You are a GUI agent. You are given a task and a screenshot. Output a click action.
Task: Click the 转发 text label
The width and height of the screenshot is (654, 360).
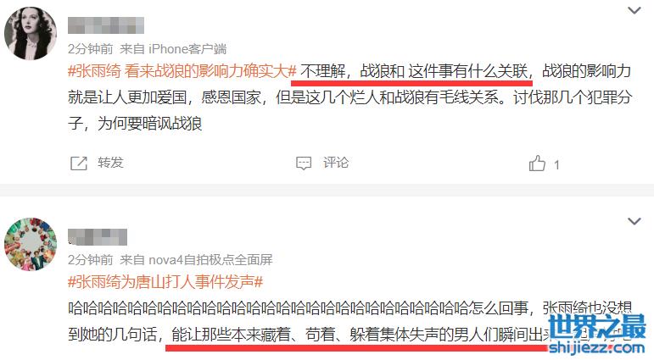point(110,163)
